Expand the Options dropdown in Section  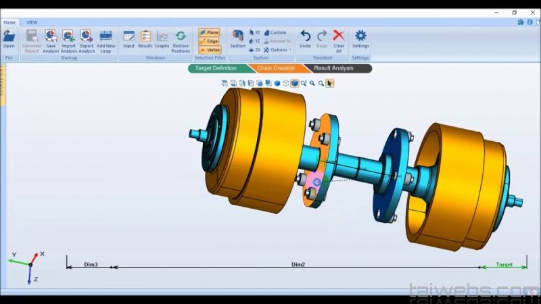pyautogui.click(x=278, y=50)
